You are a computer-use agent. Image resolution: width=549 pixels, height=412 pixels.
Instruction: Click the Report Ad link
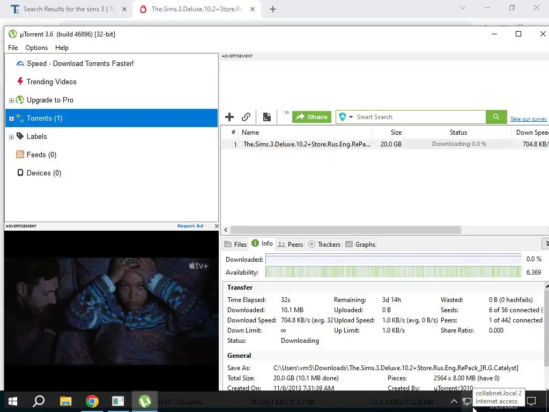coord(190,226)
